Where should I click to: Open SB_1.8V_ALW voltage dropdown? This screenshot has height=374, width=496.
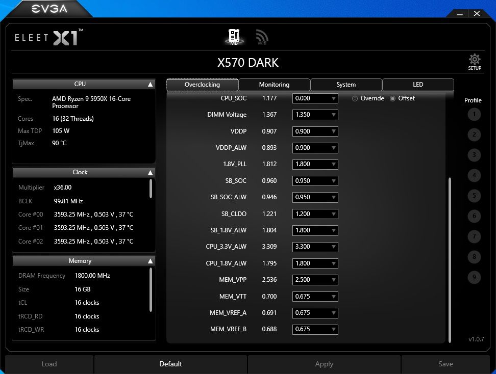pyautogui.click(x=315, y=230)
